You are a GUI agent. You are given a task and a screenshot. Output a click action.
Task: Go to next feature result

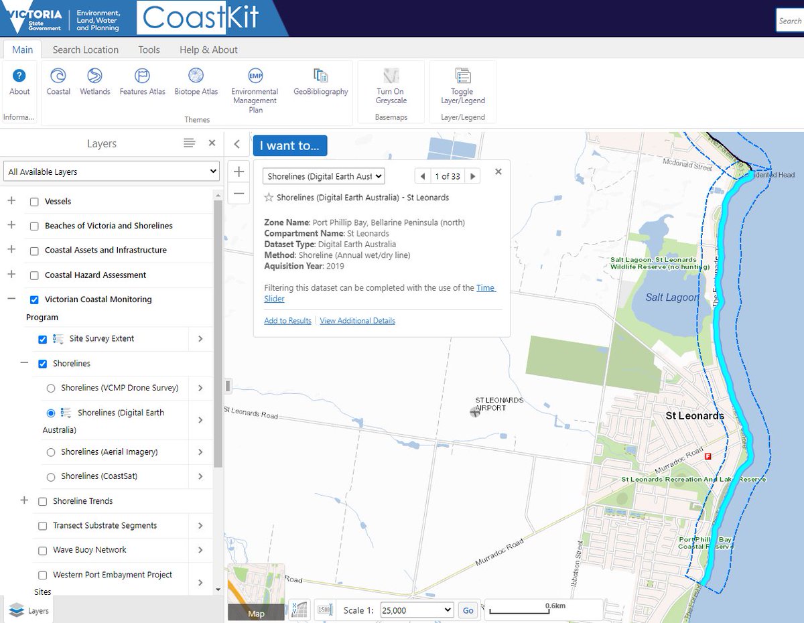[x=473, y=176]
